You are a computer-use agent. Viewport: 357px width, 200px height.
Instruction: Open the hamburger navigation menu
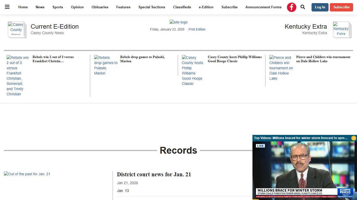[x=7, y=7]
